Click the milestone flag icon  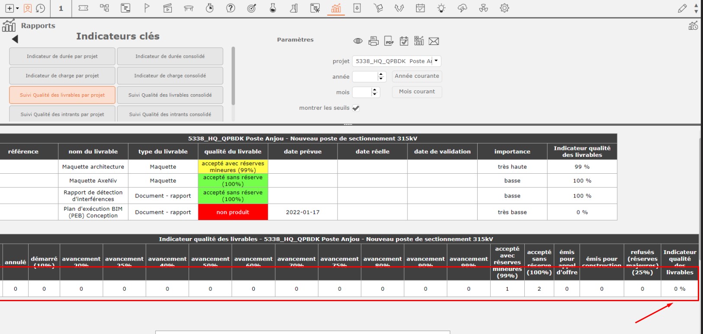pyautogui.click(x=147, y=8)
